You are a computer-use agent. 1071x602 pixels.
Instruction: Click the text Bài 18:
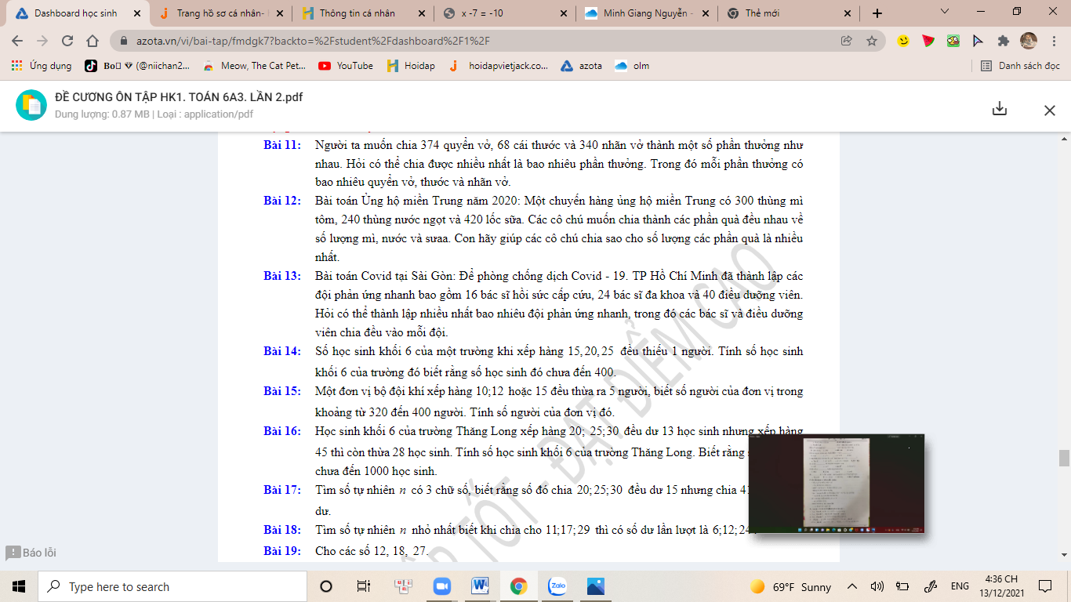click(282, 530)
